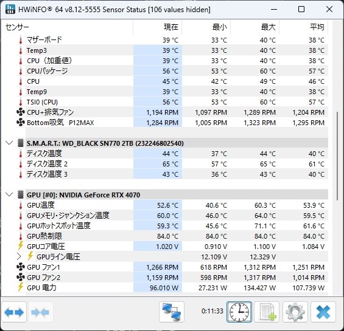Click the thermometer icon beside ディスク温度 2

[21, 164]
